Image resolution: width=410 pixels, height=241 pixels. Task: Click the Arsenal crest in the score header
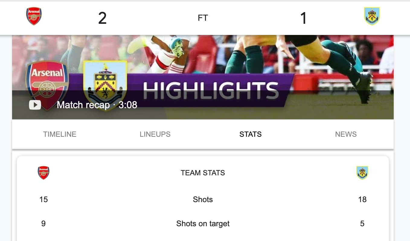coord(34,16)
